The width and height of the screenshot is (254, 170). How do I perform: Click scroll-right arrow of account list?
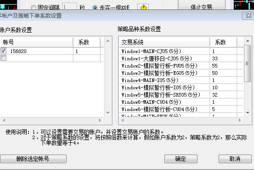(100, 121)
